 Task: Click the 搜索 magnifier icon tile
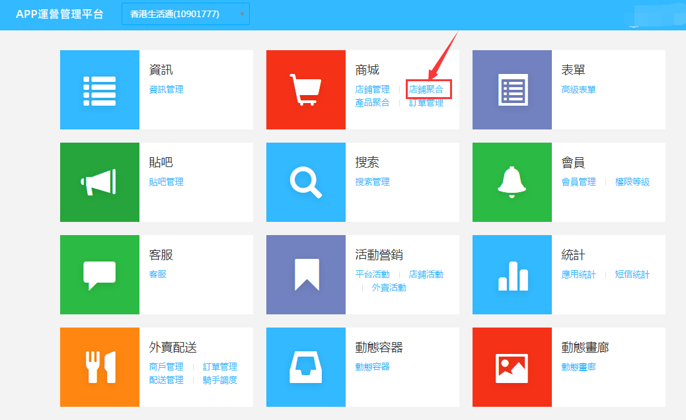click(x=306, y=182)
